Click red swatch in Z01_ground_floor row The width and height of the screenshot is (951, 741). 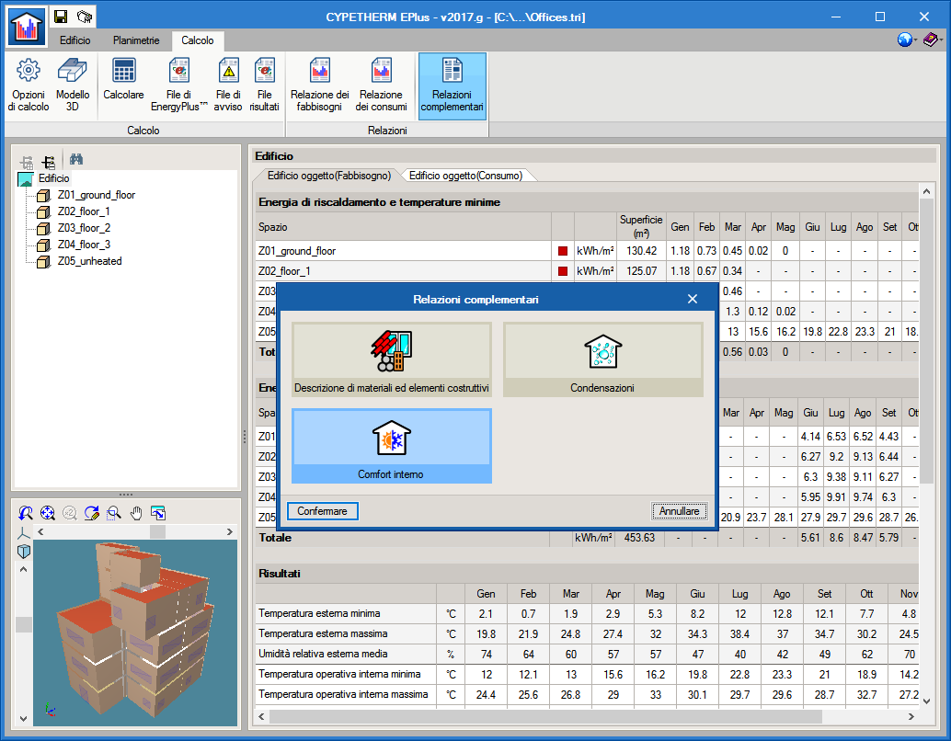(563, 251)
